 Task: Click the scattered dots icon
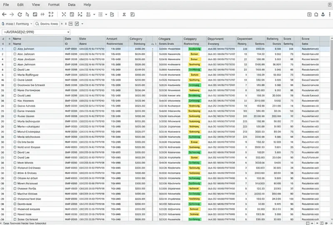[80, 15]
